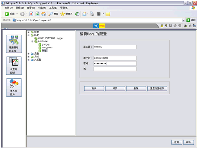Open the 角色与用户 panel icon
The width and height of the screenshot is (198, 150).
click(14, 88)
